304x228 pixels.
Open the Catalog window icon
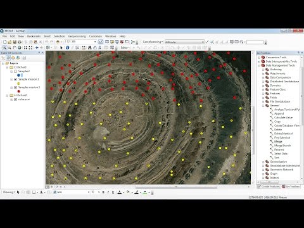[x=112, y=42]
